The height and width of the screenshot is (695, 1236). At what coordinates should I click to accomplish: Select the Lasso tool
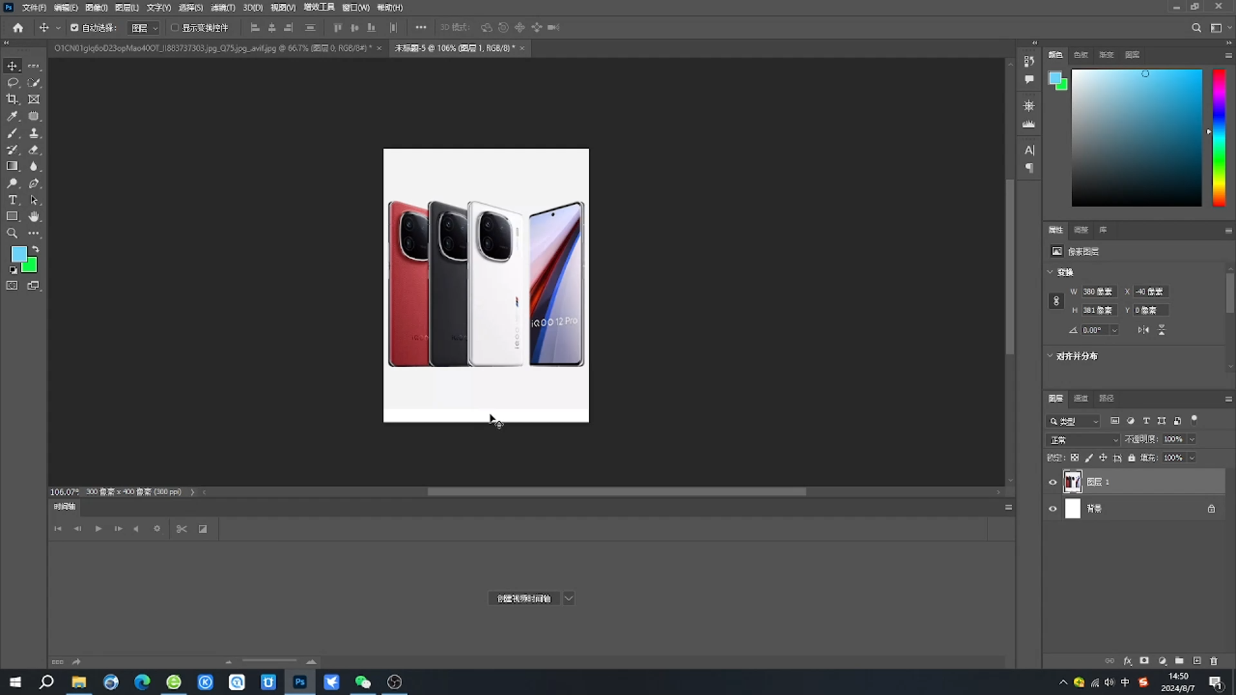[12, 82]
